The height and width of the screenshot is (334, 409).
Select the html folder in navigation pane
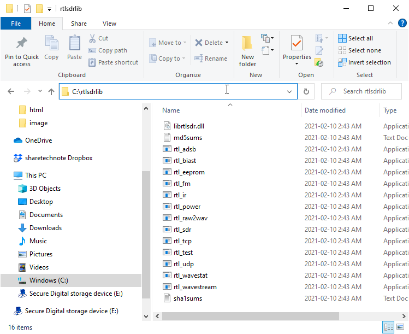pyautogui.click(x=31, y=110)
